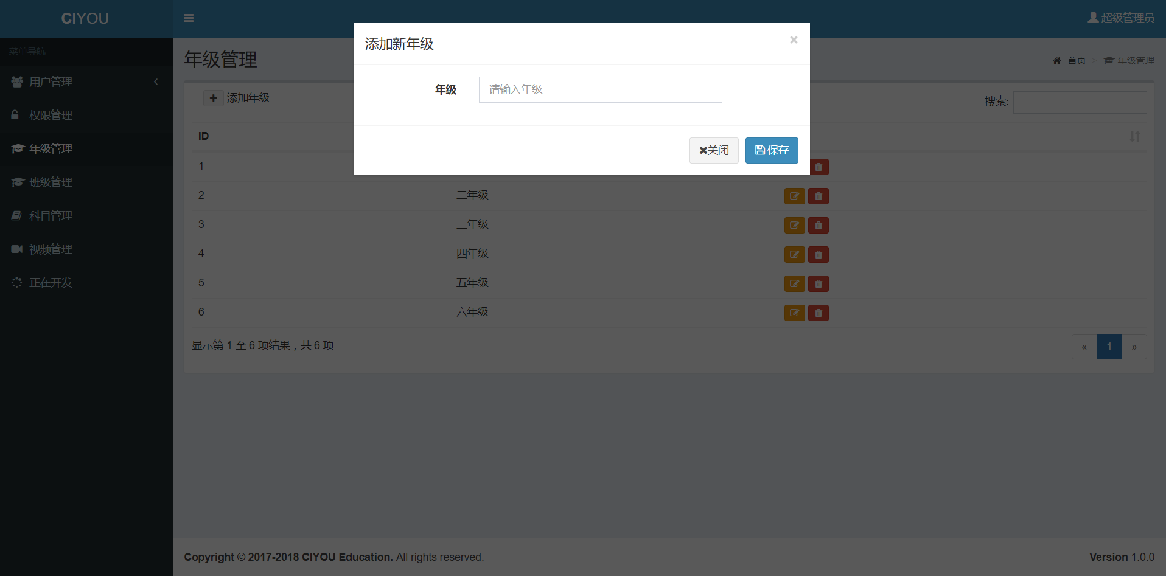Click the 关闭 button in the dialog
The image size is (1166, 576).
click(714, 150)
